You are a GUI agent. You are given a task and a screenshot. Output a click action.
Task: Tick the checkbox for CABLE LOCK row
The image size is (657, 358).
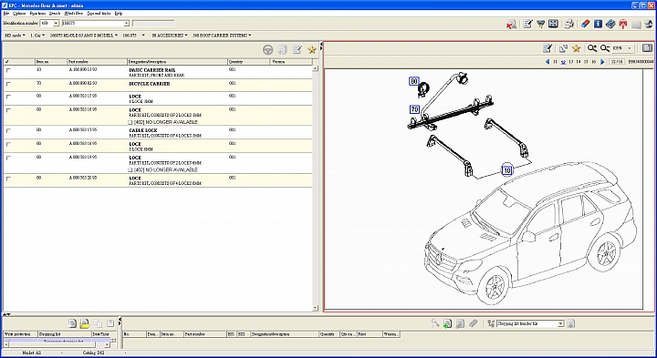coord(8,131)
